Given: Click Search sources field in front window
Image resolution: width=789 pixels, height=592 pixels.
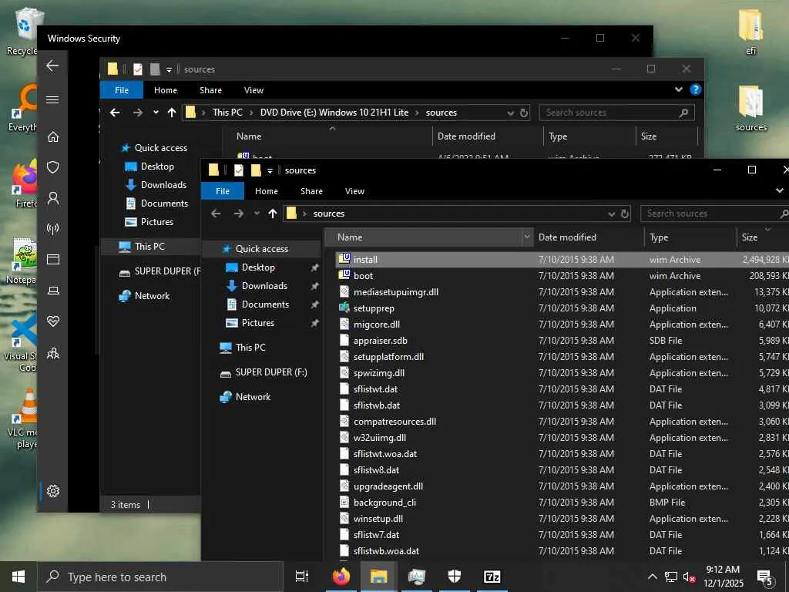Looking at the screenshot, I should coord(714,214).
